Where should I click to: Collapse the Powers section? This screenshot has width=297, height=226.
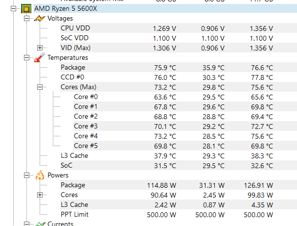[x=27, y=175]
